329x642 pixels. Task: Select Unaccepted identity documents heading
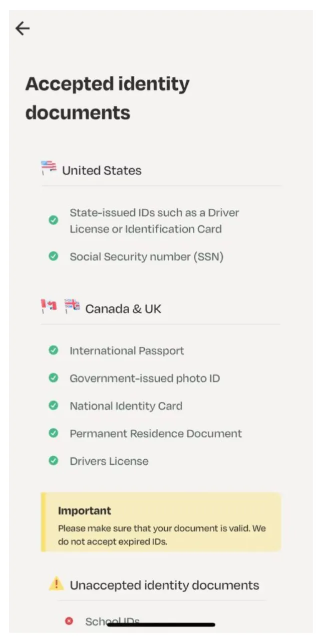(x=164, y=585)
